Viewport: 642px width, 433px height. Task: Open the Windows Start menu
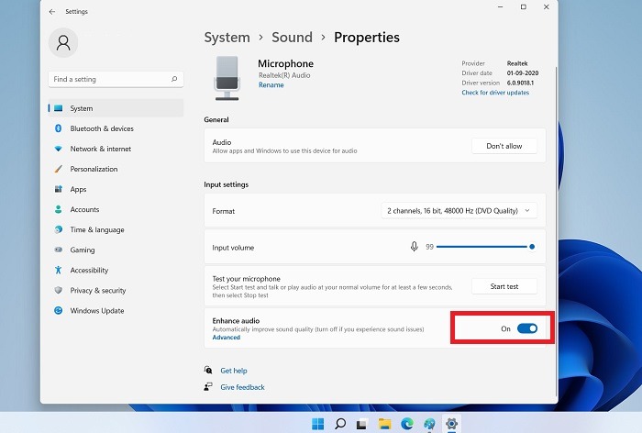317,424
